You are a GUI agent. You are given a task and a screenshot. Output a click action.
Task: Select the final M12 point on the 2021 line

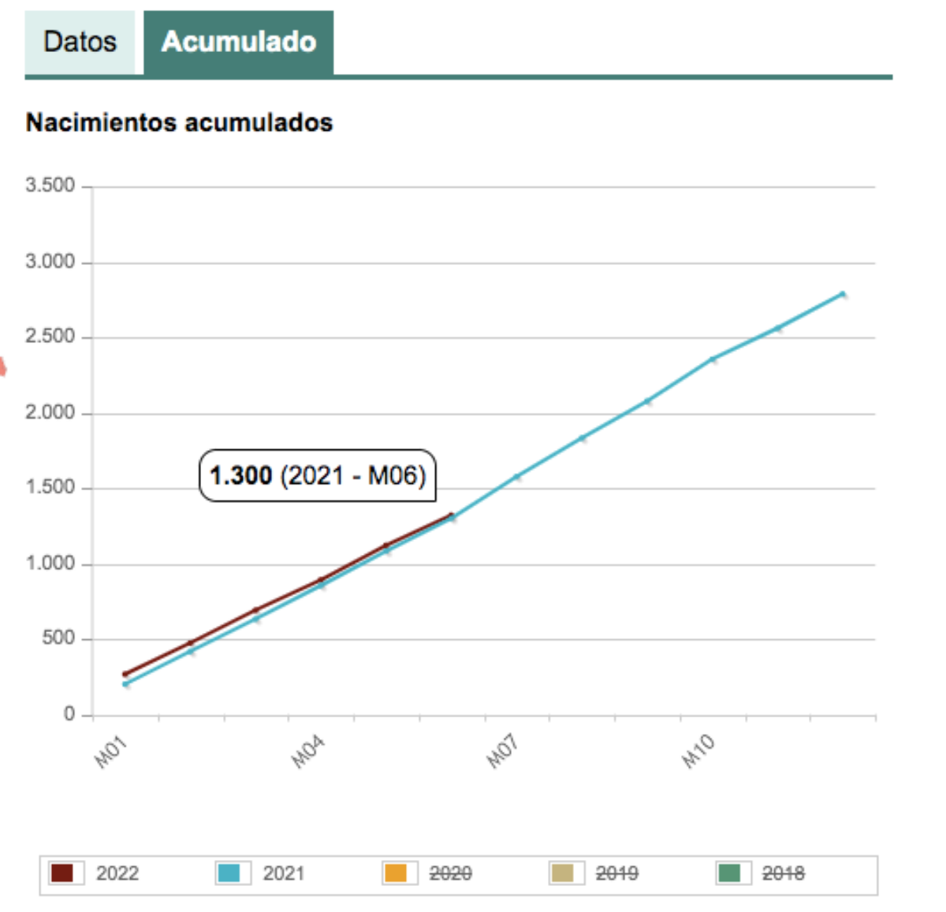[x=845, y=292]
